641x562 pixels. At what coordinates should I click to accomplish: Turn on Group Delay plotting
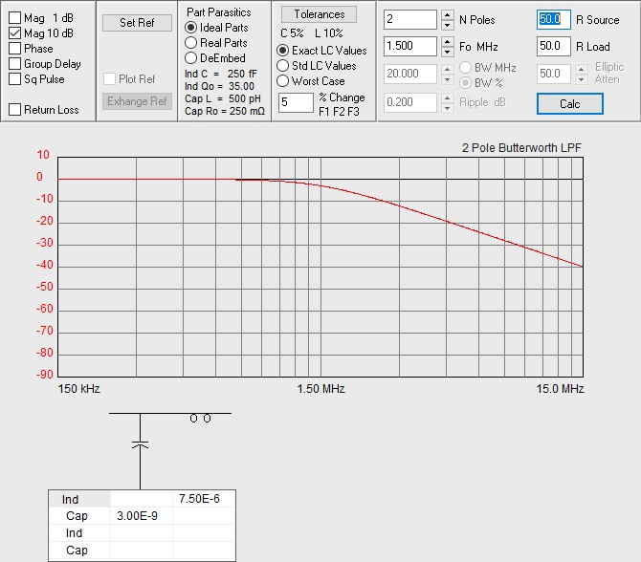[x=14, y=64]
